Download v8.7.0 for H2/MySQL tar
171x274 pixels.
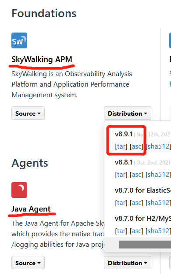coord(121,231)
